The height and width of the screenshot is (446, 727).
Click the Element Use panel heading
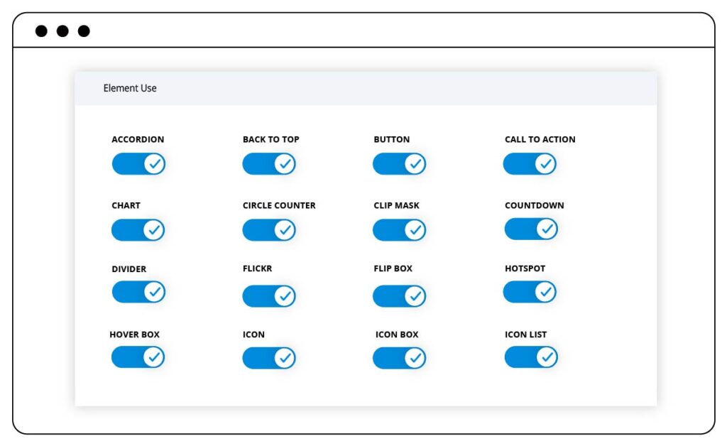tap(130, 88)
